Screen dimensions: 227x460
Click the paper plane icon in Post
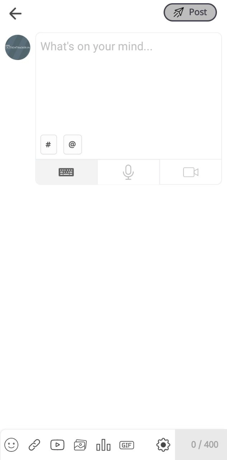[178, 13]
